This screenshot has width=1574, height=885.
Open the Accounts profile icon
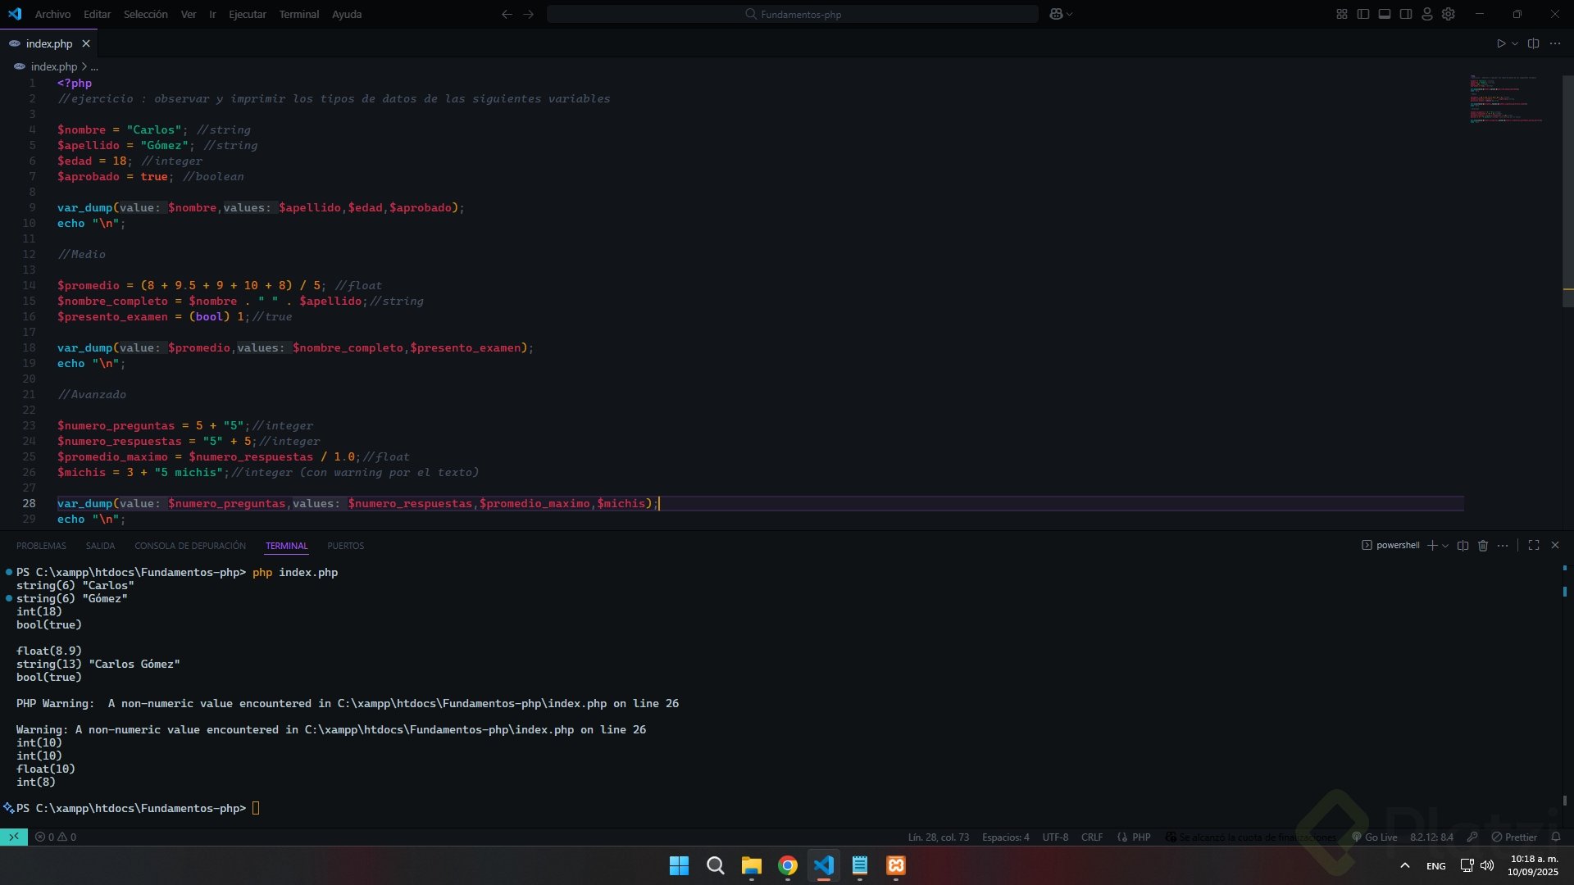1427,14
